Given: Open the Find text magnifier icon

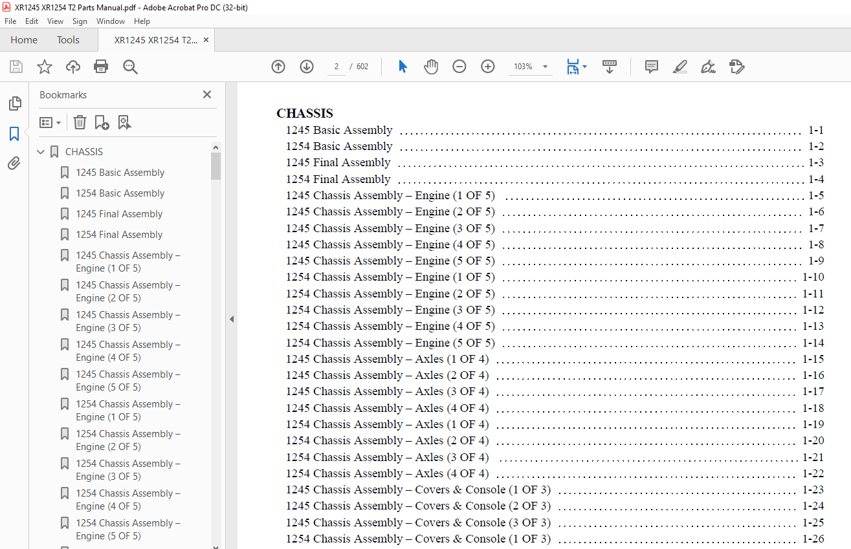Looking at the screenshot, I should tap(130, 67).
